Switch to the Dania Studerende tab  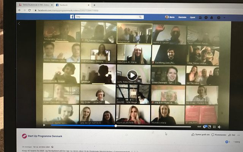[x=36, y=5]
